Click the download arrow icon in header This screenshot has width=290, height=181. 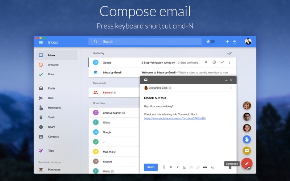tap(235, 42)
